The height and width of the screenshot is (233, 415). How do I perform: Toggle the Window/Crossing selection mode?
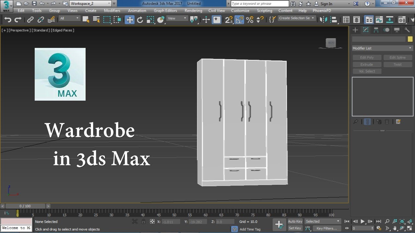tap(117, 20)
